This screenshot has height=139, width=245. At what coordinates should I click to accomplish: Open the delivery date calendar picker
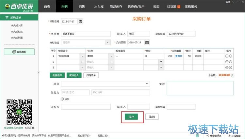coord(147,42)
